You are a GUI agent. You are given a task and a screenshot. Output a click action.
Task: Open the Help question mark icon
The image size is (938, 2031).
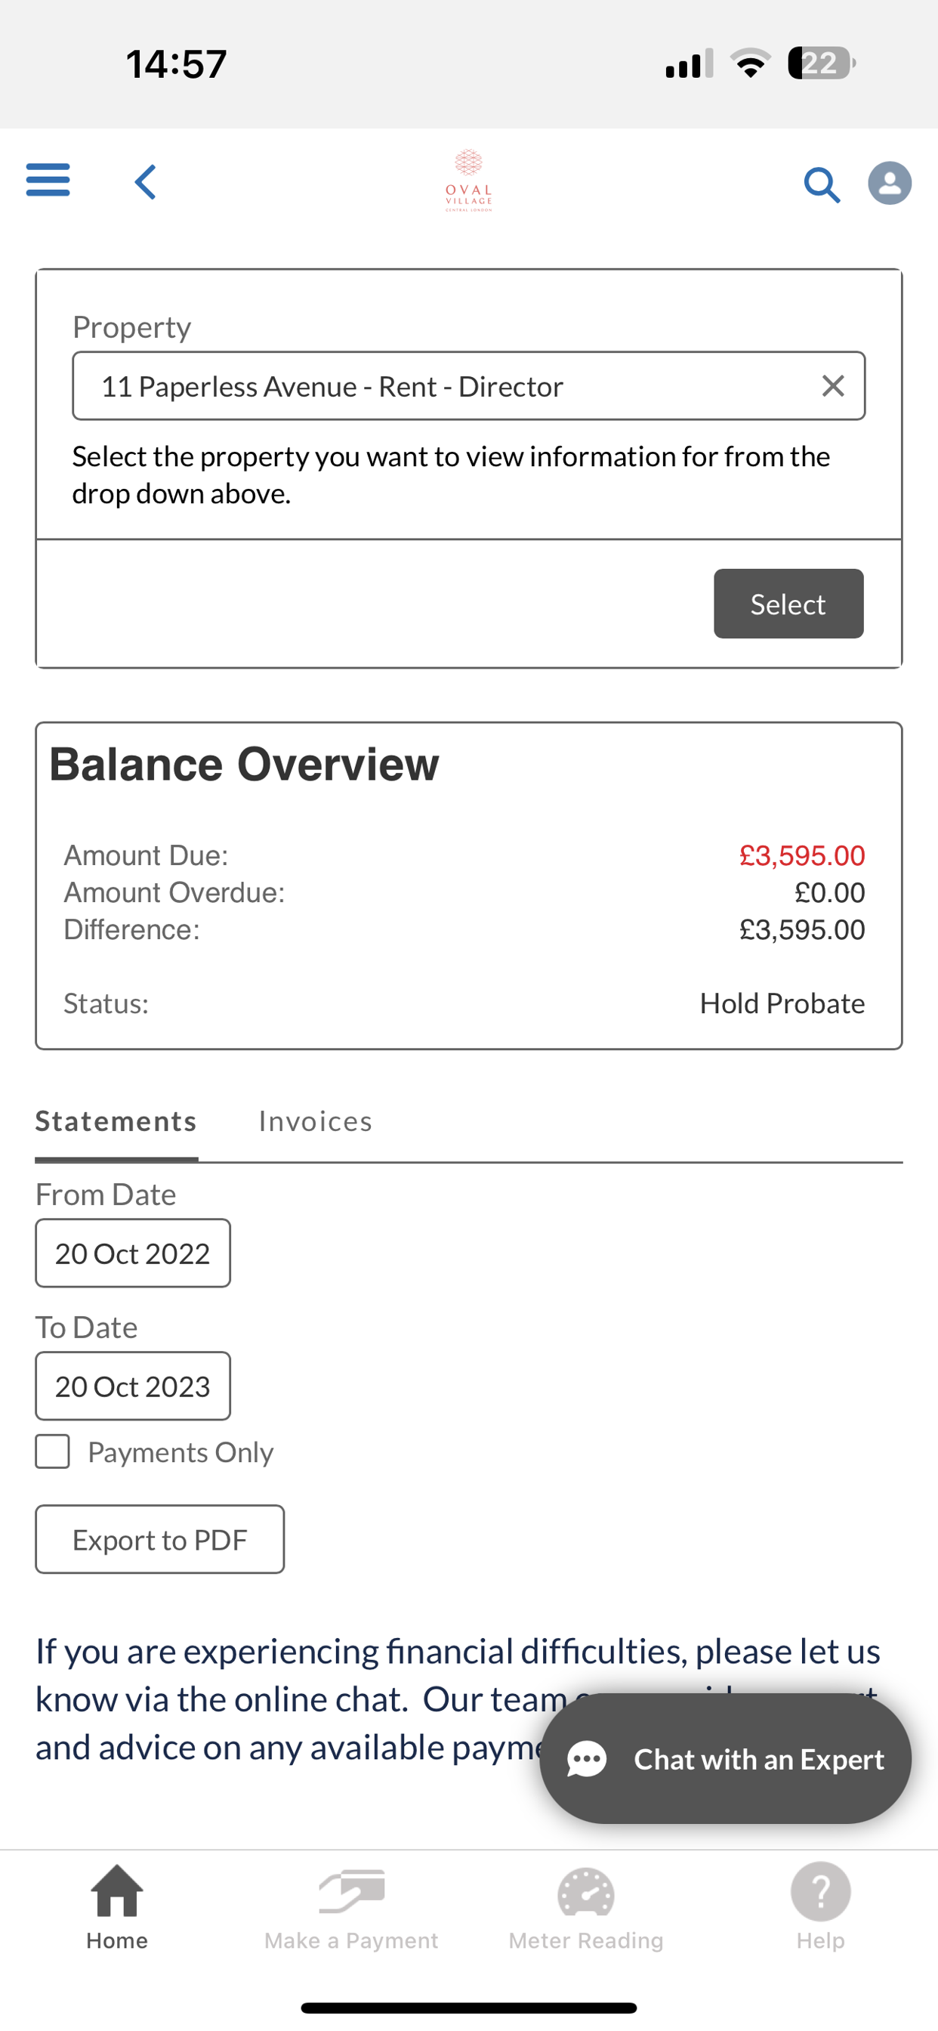tap(820, 1908)
